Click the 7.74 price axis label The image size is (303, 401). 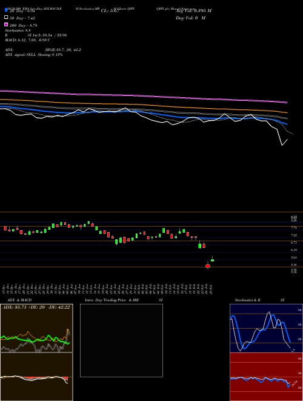click(293, 228)
